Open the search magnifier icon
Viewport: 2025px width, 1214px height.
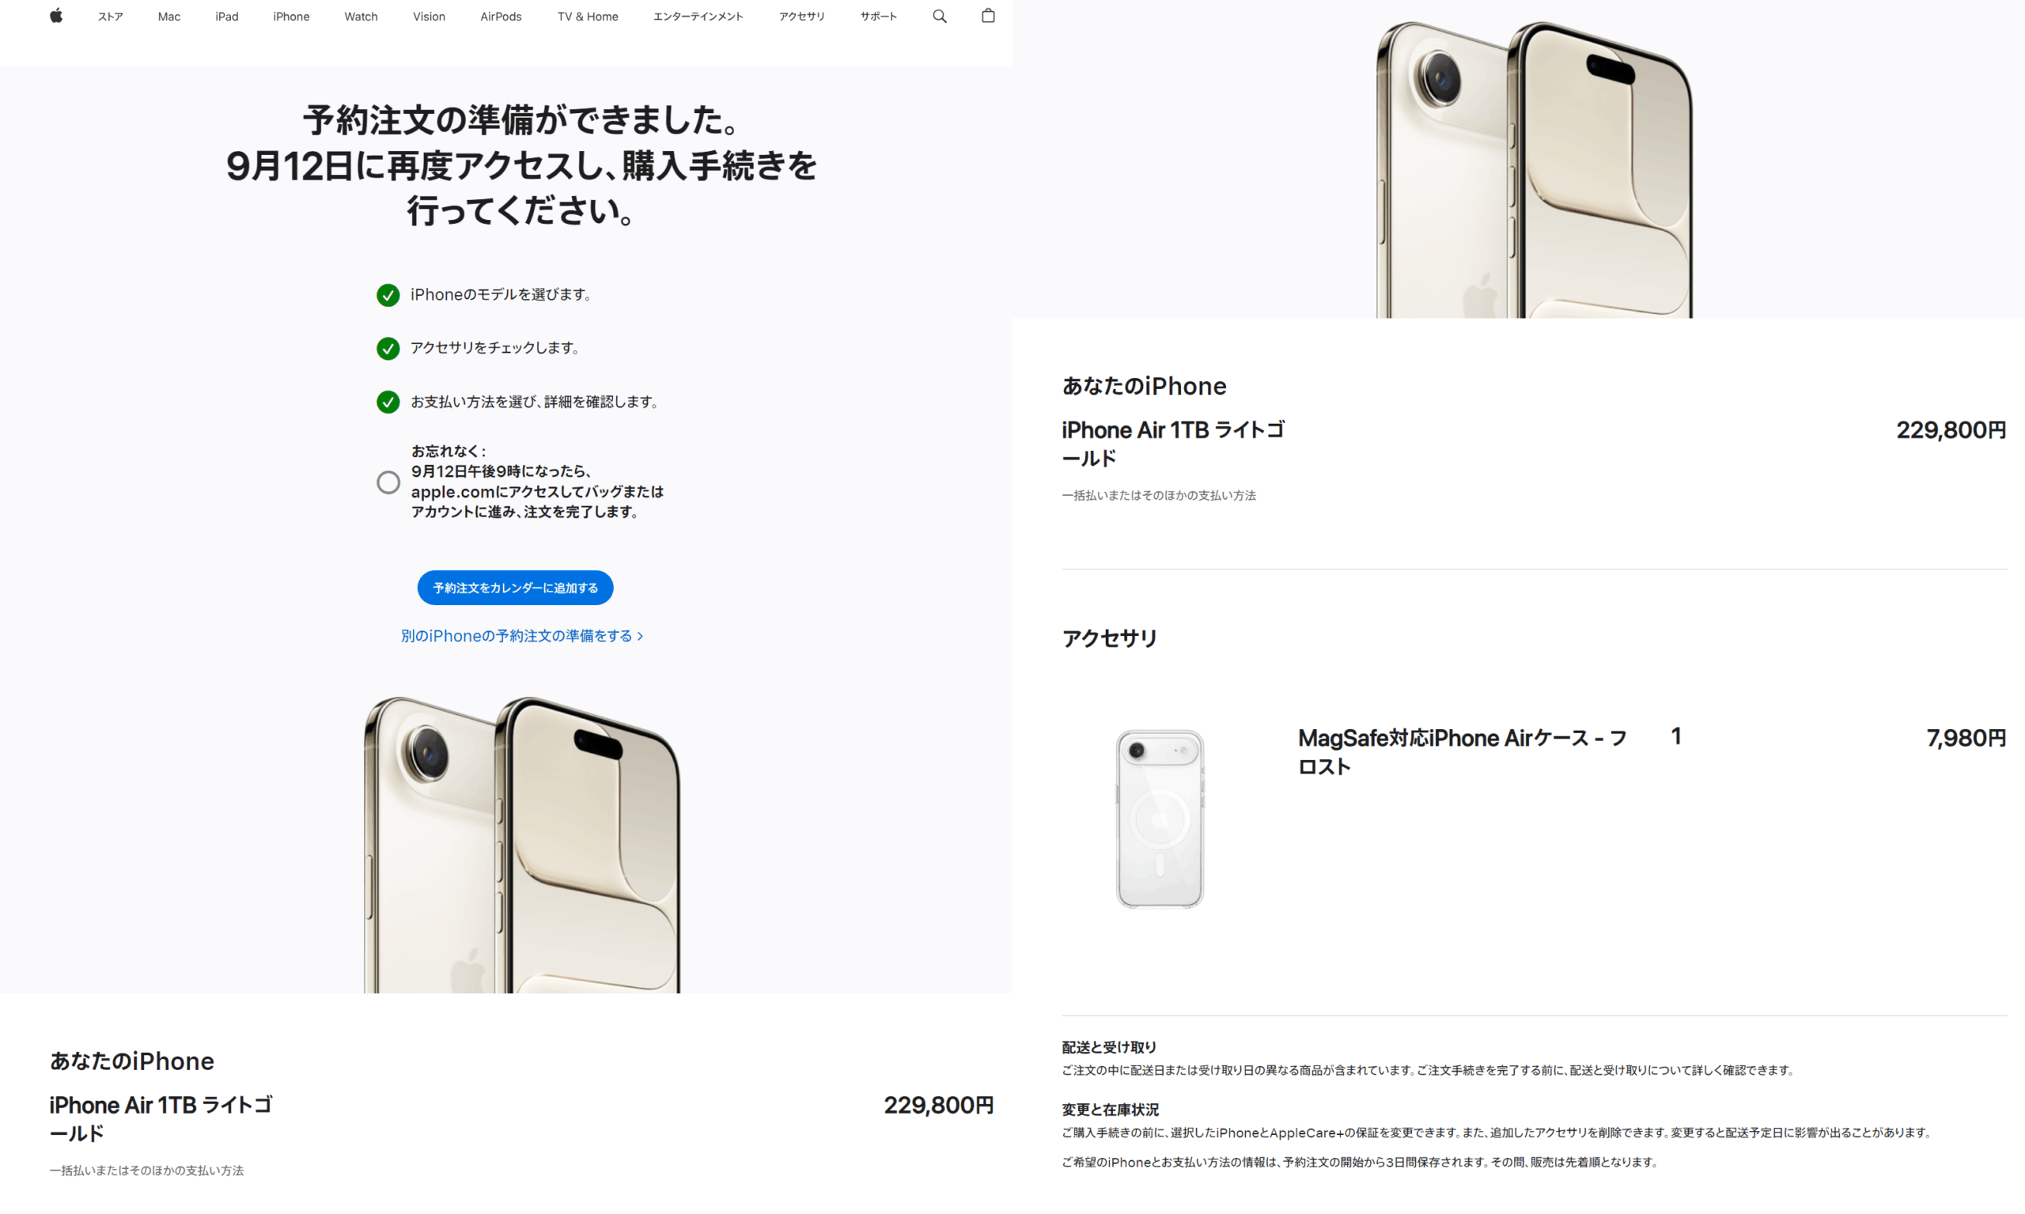click(x=939, y=17)
